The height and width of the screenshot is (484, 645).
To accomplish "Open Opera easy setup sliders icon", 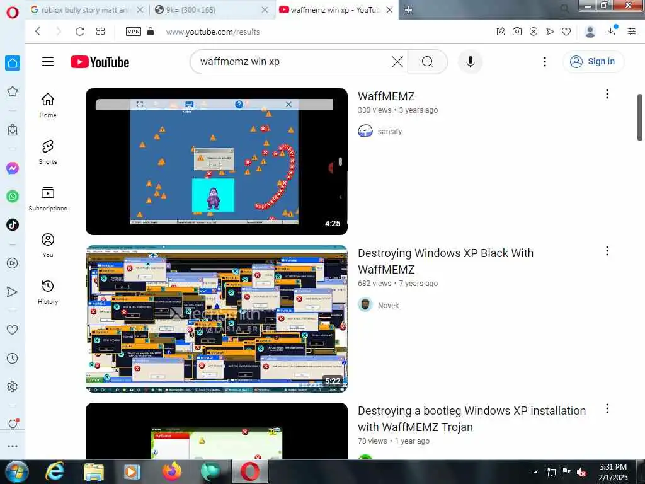I will click(x=632, y=32).
